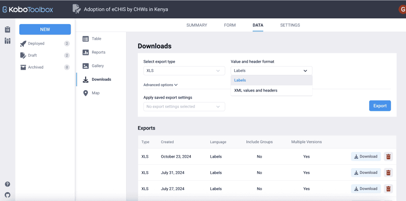
Task: Open the Apply saved export settings dropdown
Action: [184, 106]
